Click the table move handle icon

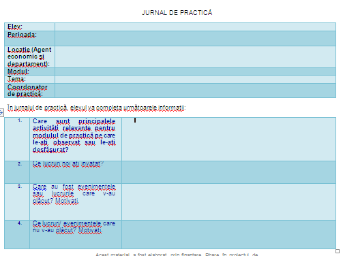(x=1, y=112)
